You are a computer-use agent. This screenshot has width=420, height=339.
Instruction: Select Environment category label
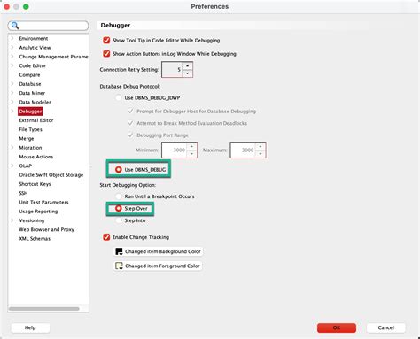click(34, 38)
